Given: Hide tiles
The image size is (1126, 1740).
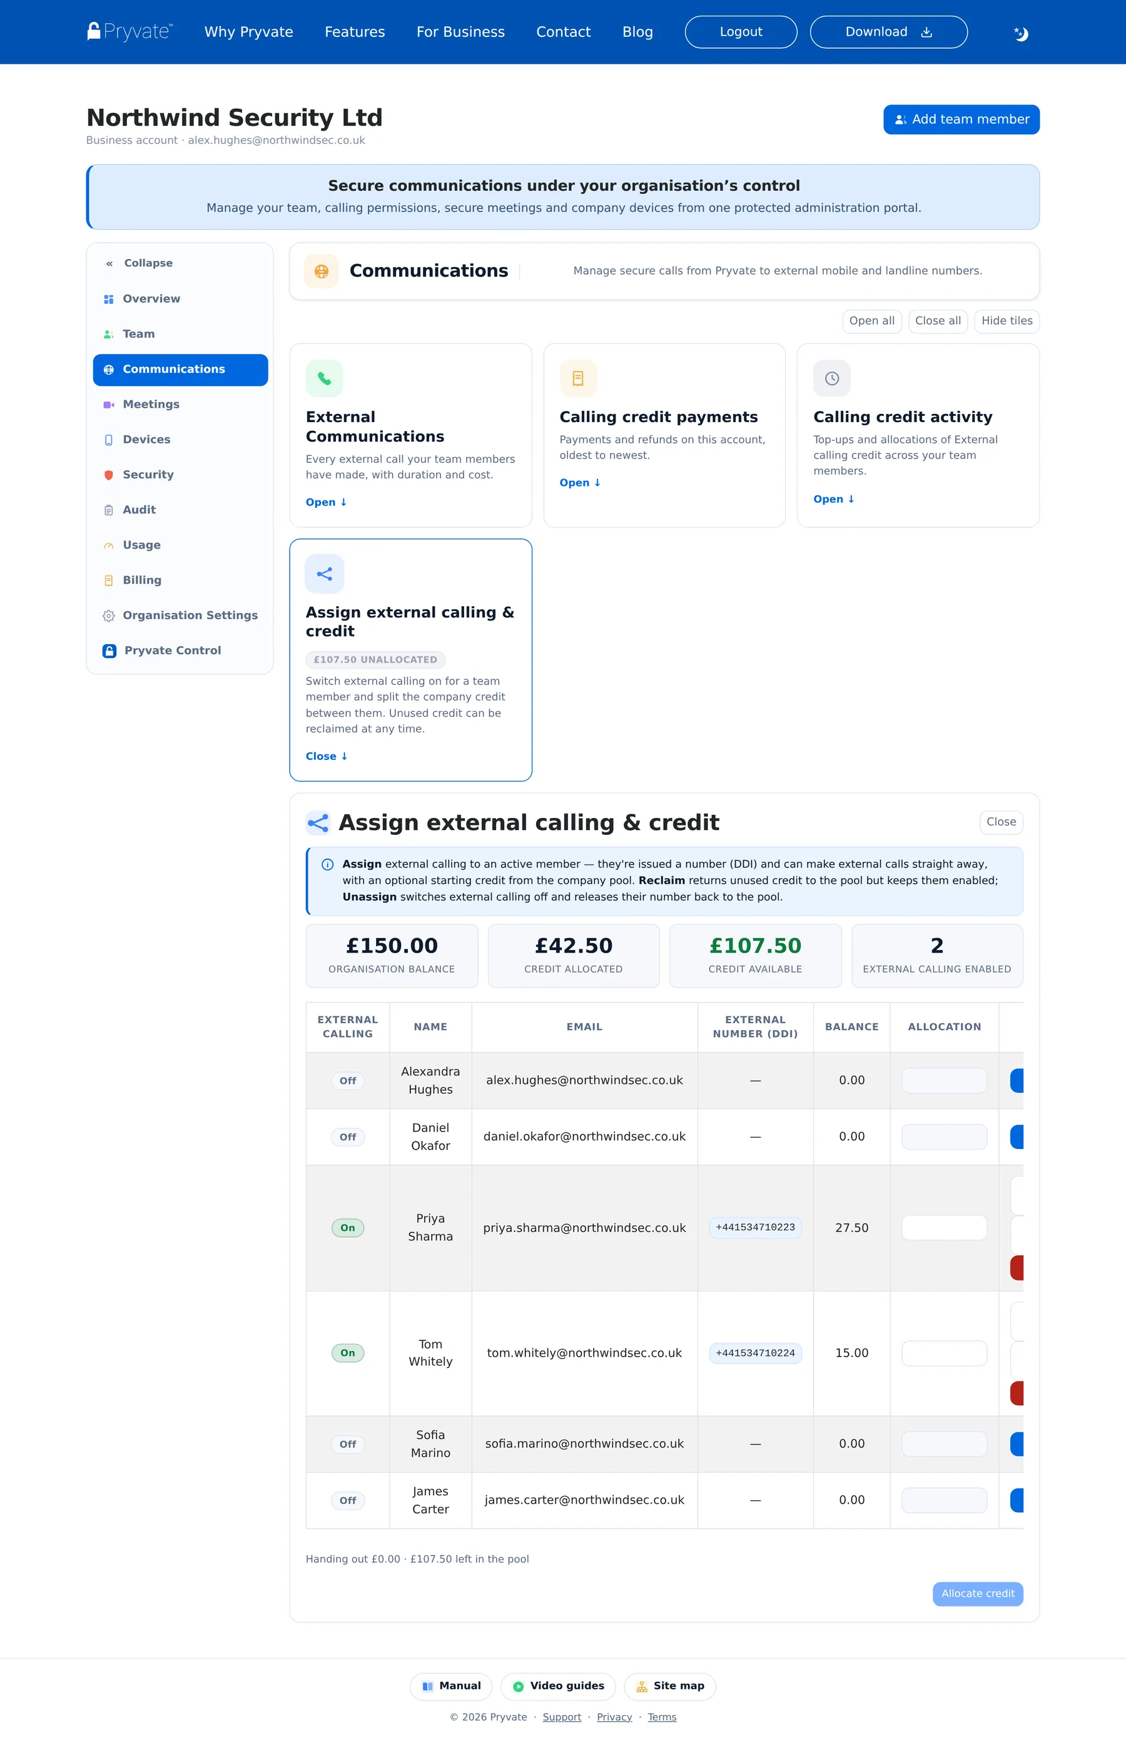Looking at the screenshot, I should pos(1007,321).
